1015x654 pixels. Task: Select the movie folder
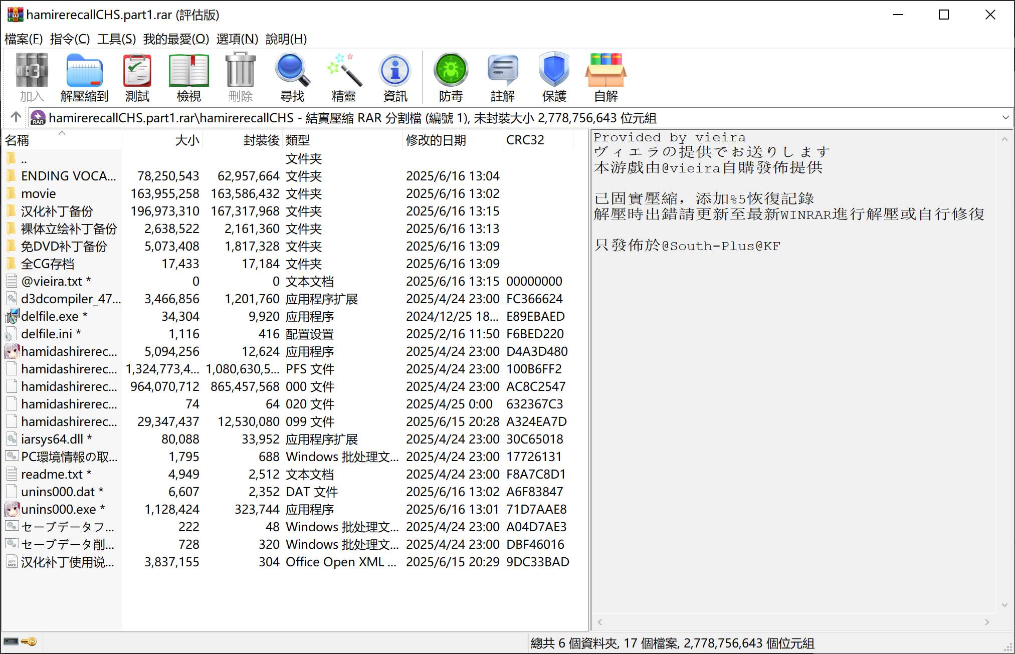[x=39, y=193]
